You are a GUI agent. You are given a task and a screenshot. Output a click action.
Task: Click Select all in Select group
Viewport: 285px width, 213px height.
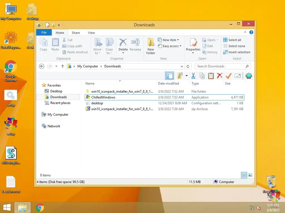[x=232, y=40]
